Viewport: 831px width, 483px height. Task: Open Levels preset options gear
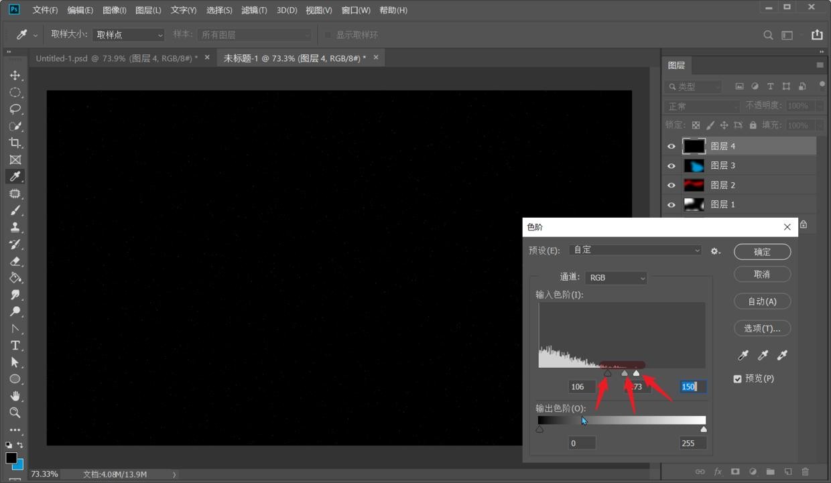point(715,251)
